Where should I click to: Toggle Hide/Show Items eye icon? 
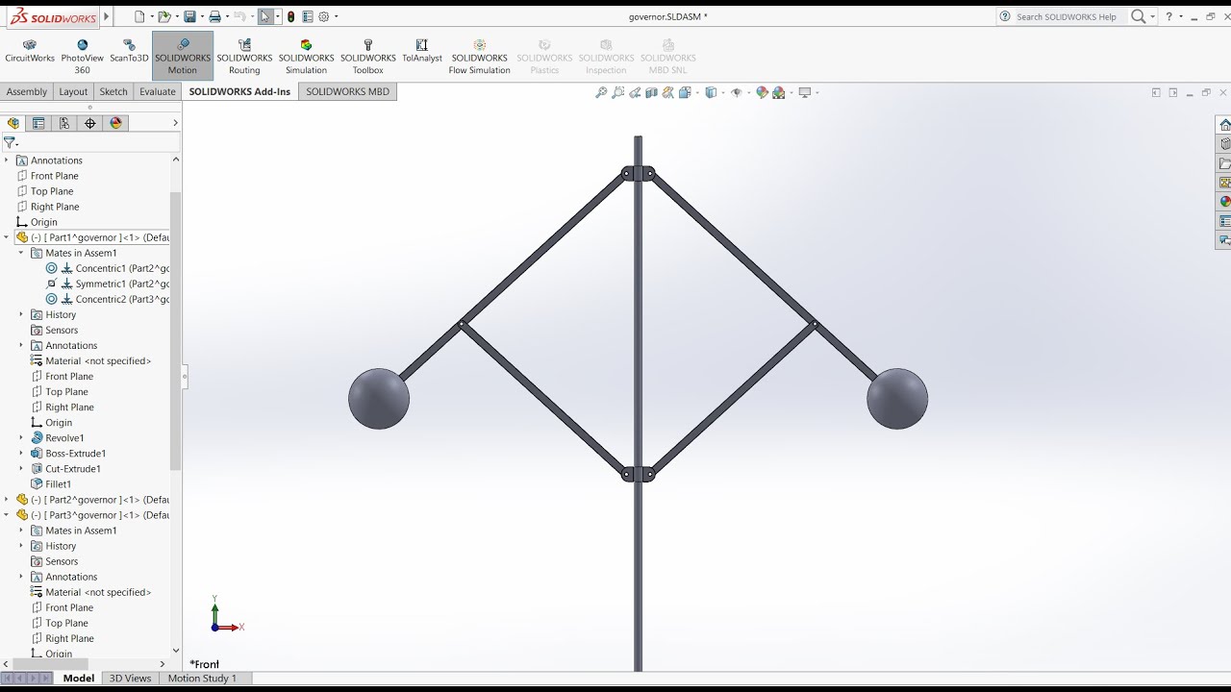737,92
